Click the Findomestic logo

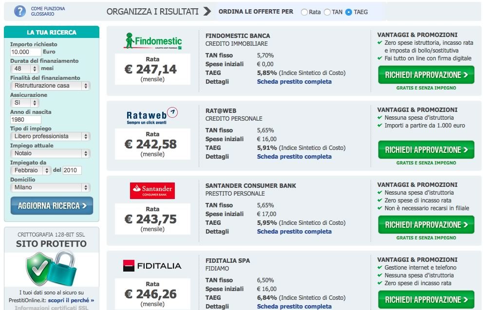[152, 41]
